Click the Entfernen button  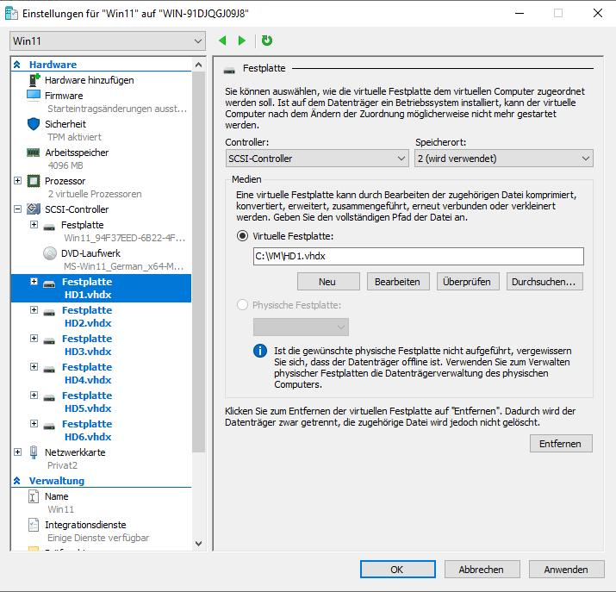click(561, 443)
